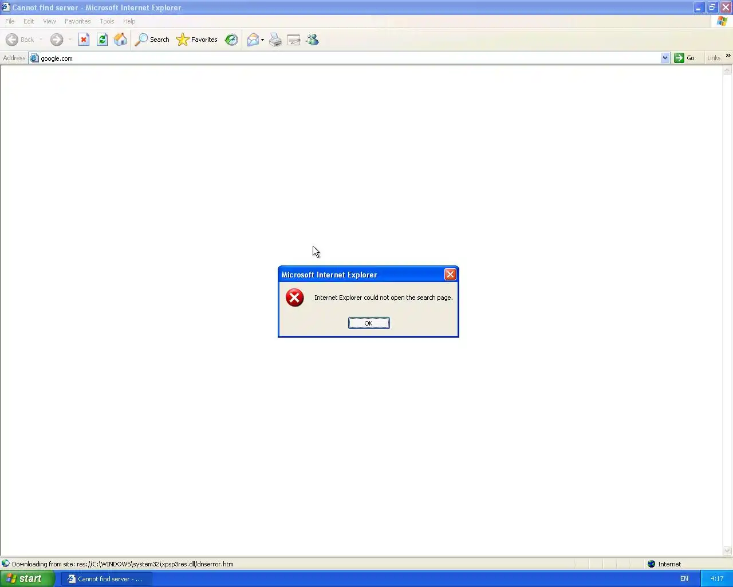Close the Microsoft Internet Explorer error dialog
Viewport: 733px width, 587px height.
point(450,275)
